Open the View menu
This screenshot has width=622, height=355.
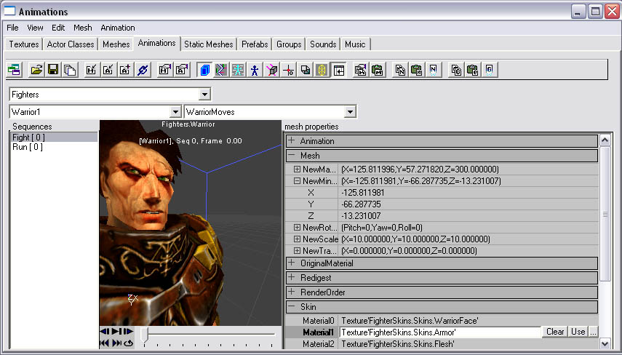(x=35, y=28)
